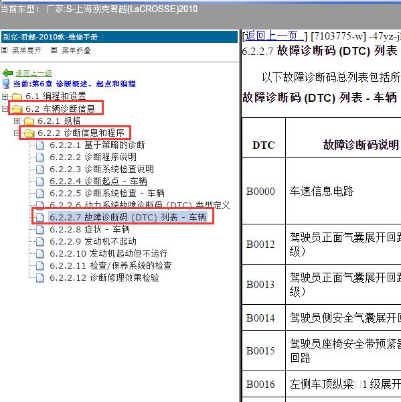This screenshot has width=401, height=402.
Task: Click 当前:第6章 诊断概述、起点和编程 label
Action: coord(74,84)
